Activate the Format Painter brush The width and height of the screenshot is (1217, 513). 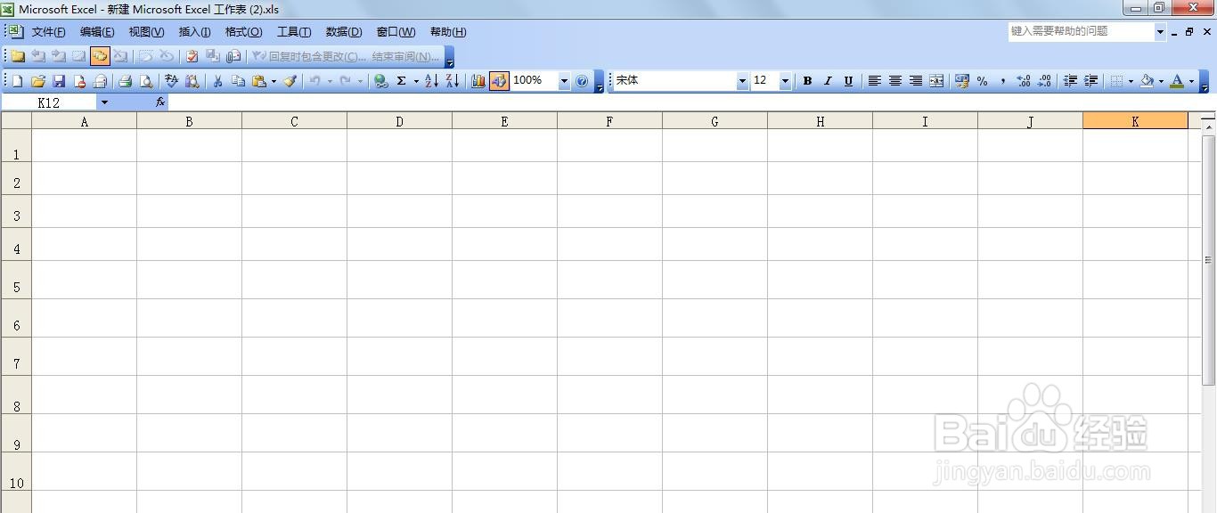click(290, 81)
